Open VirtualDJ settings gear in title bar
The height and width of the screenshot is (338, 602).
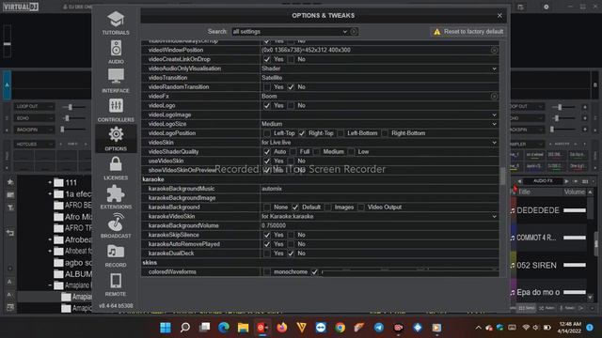pyautogui.click(x=546, y=7)
